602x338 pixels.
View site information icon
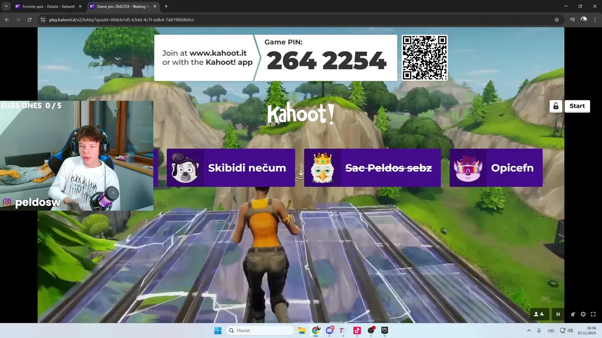pyautogui.click(x=43, y=20)
